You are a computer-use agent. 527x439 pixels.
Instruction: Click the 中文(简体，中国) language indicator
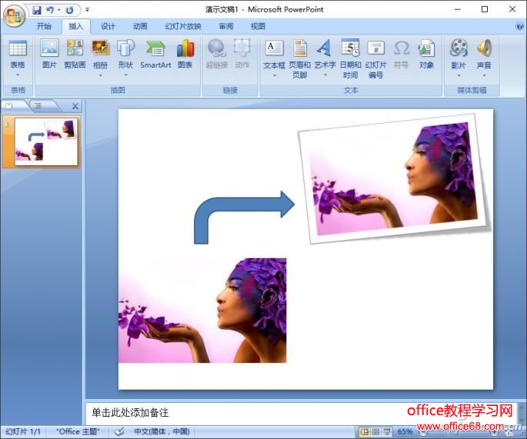pos(162,431)
